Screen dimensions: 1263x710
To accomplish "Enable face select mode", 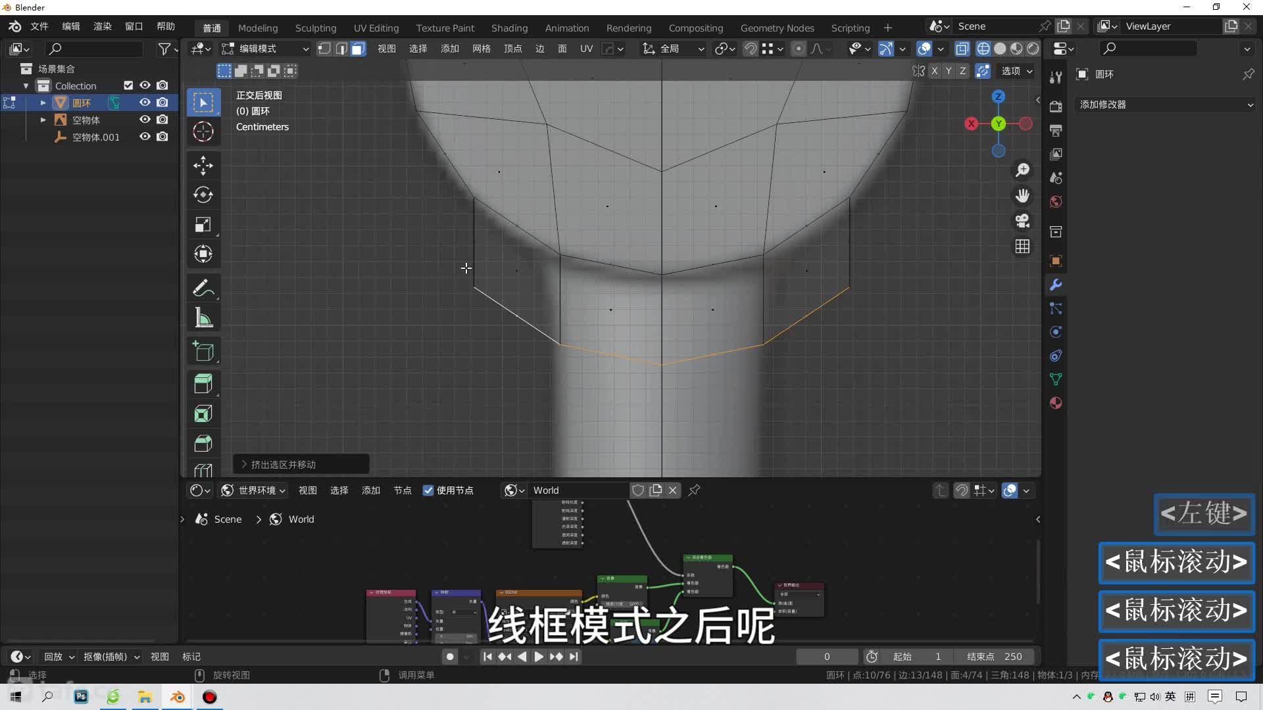I will (358, 49).
